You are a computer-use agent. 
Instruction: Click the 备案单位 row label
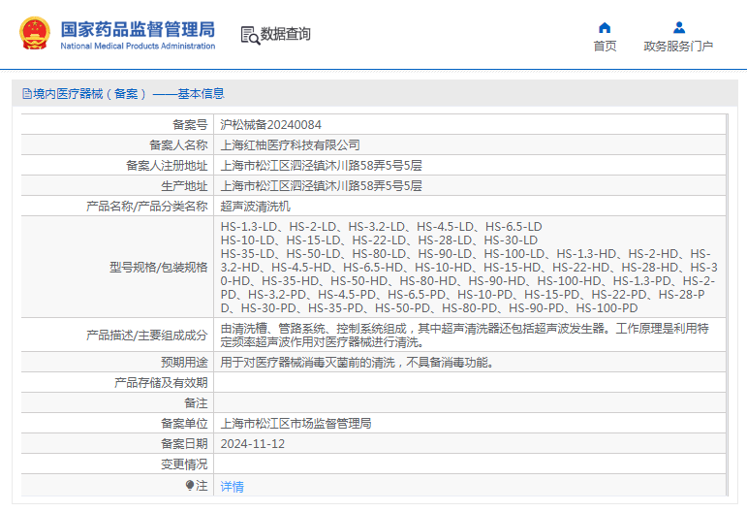point(184,424)
